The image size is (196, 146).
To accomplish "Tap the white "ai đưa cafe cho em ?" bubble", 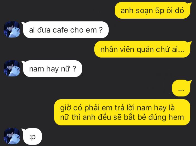I will (x=65, y=30).
